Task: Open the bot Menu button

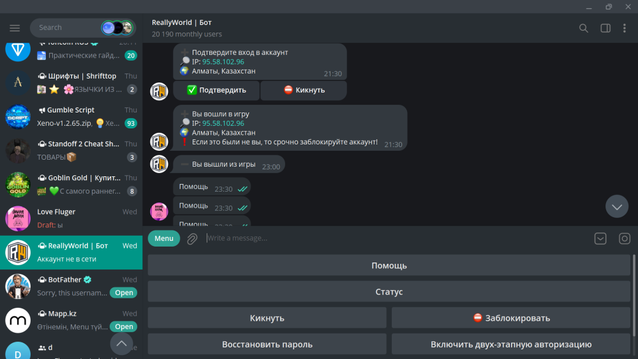Action: (x=164, y=238)
